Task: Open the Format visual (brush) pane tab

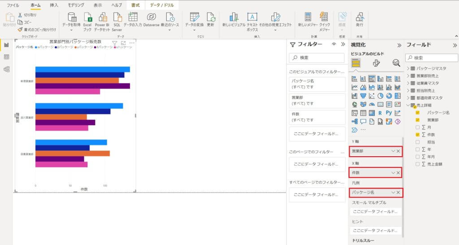Action: (x=376, y=63)
